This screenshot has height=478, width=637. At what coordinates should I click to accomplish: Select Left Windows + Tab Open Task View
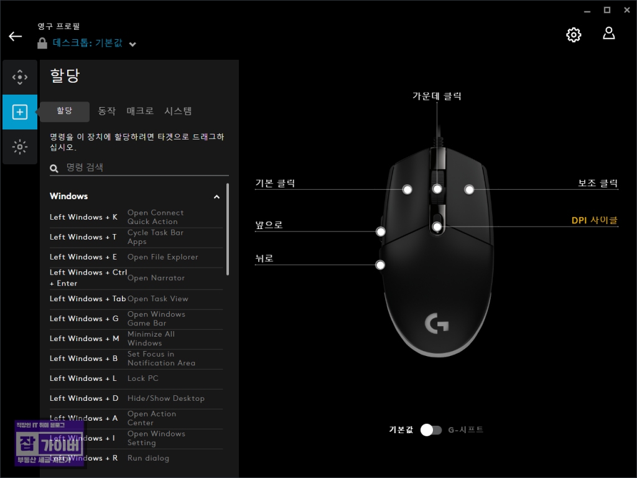point(136,299)
